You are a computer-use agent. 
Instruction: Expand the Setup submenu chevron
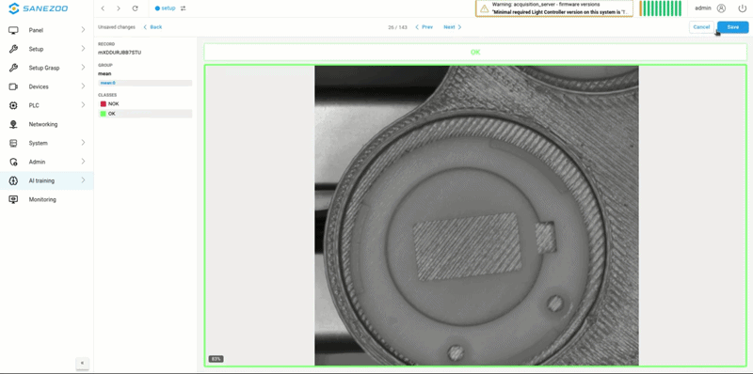coord(83,49)
